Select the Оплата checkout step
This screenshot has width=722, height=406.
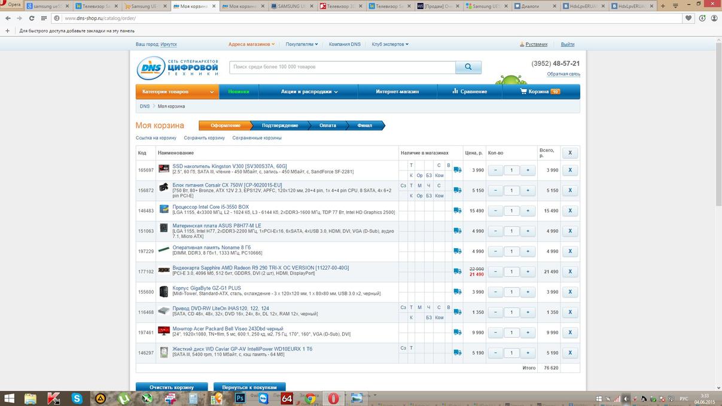click(328, 126)
